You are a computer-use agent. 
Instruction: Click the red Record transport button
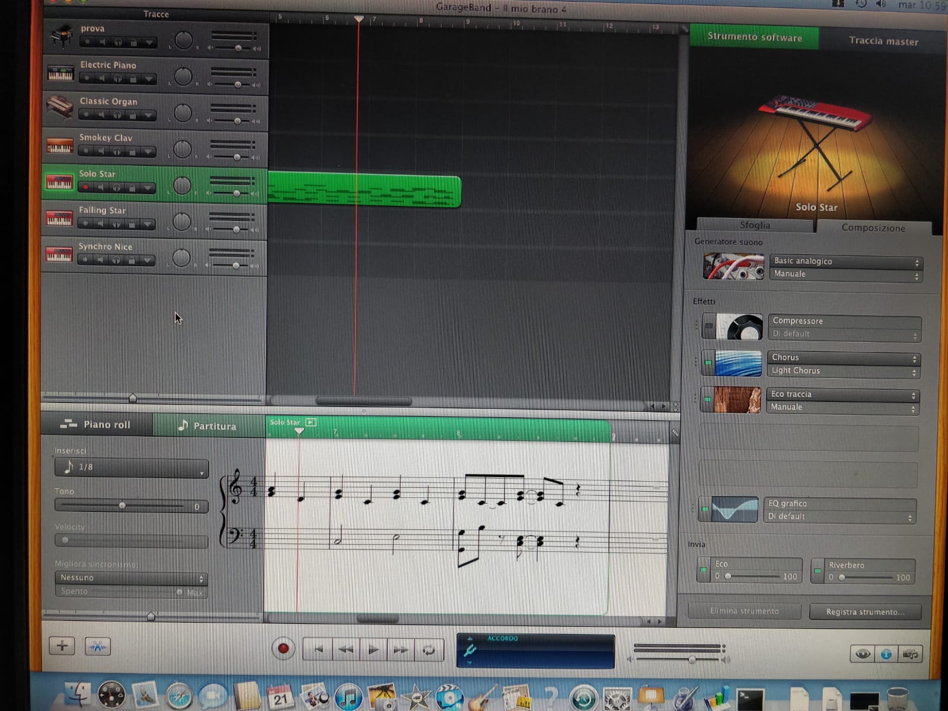click(283, 649)
